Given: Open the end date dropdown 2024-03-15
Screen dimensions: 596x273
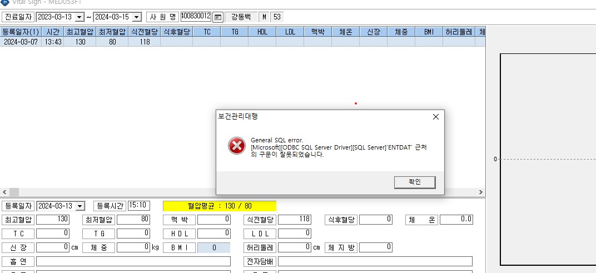Looking at the screenshot, I should pos(137,17).
